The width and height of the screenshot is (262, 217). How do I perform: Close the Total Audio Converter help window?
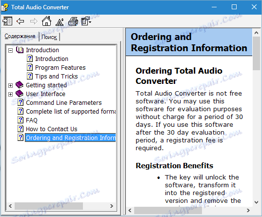point(254,7)
